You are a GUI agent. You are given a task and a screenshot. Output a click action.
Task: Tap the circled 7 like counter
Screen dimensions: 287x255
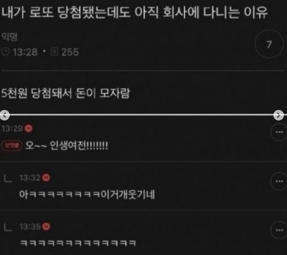269,44
